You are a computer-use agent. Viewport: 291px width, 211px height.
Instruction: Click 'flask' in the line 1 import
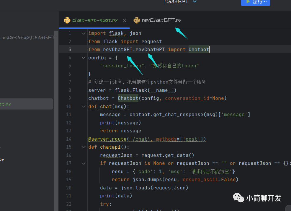(116, 33)
